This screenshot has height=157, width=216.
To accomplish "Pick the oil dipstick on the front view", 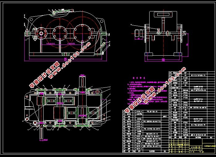I will pyautogui.click(x=101, y=47).
